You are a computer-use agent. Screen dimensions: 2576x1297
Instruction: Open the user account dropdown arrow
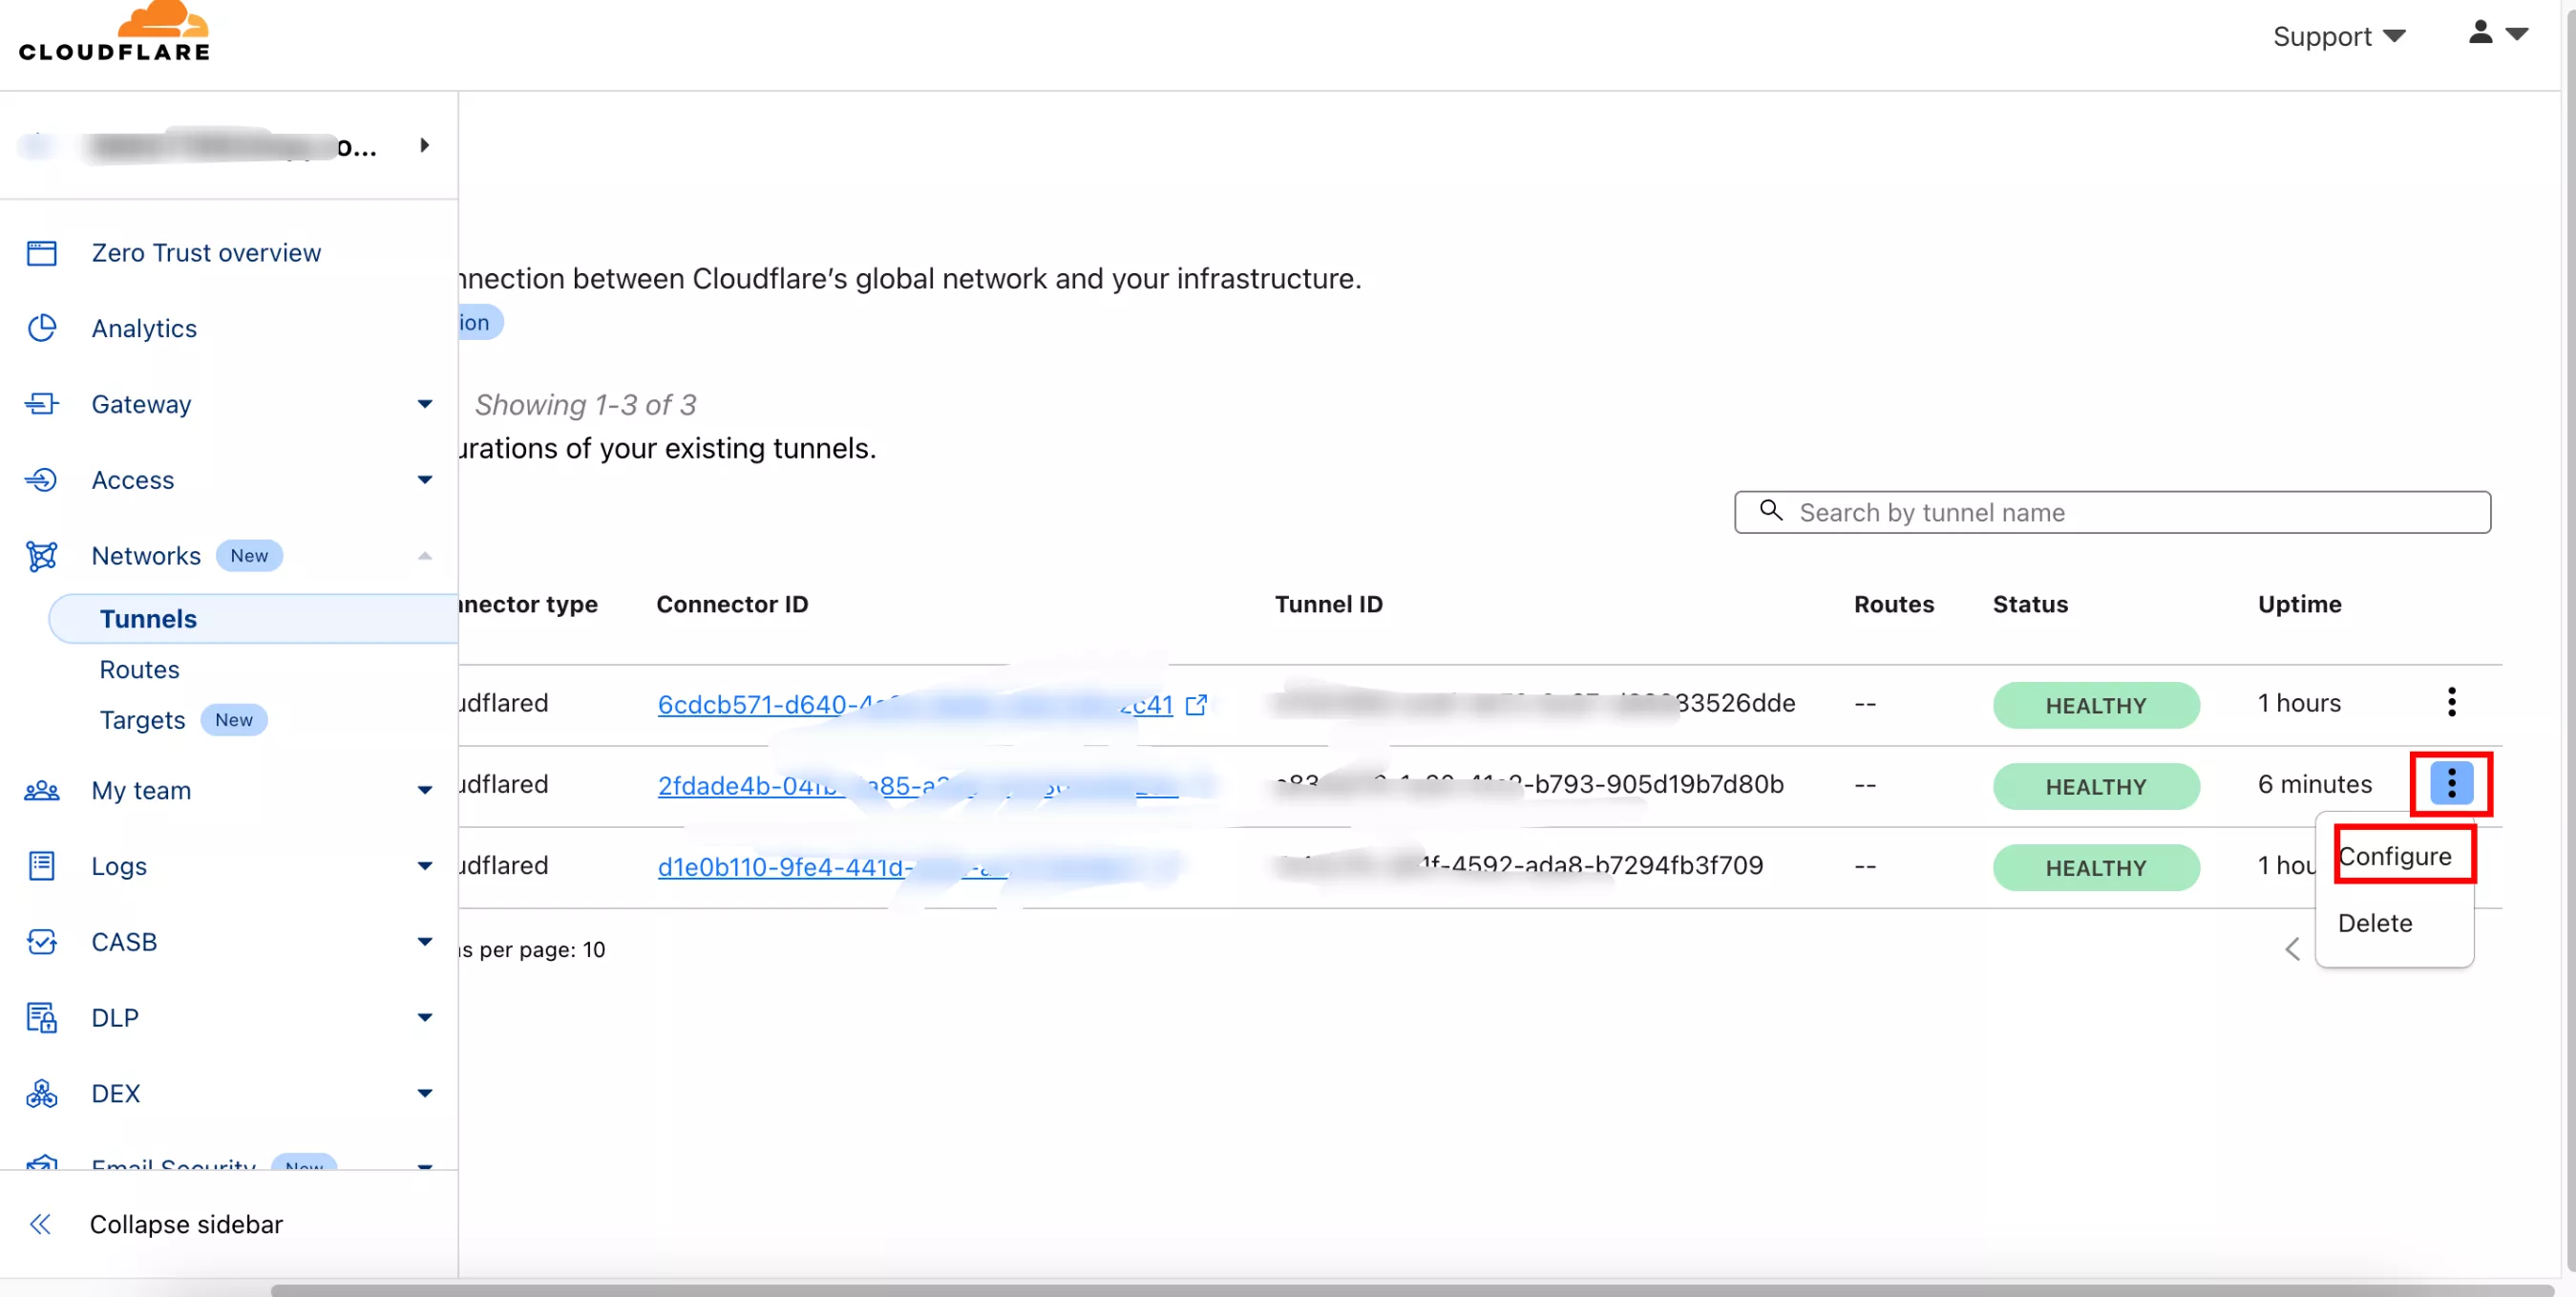pyautogui.click(x=2517, y=34)
